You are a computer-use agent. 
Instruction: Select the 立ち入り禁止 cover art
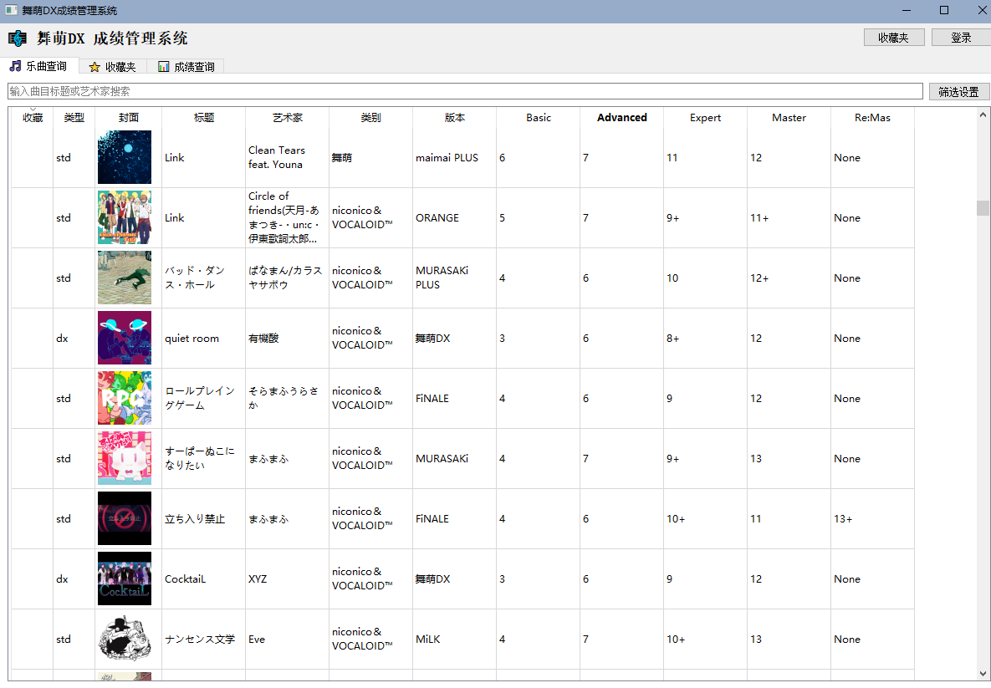125,518
